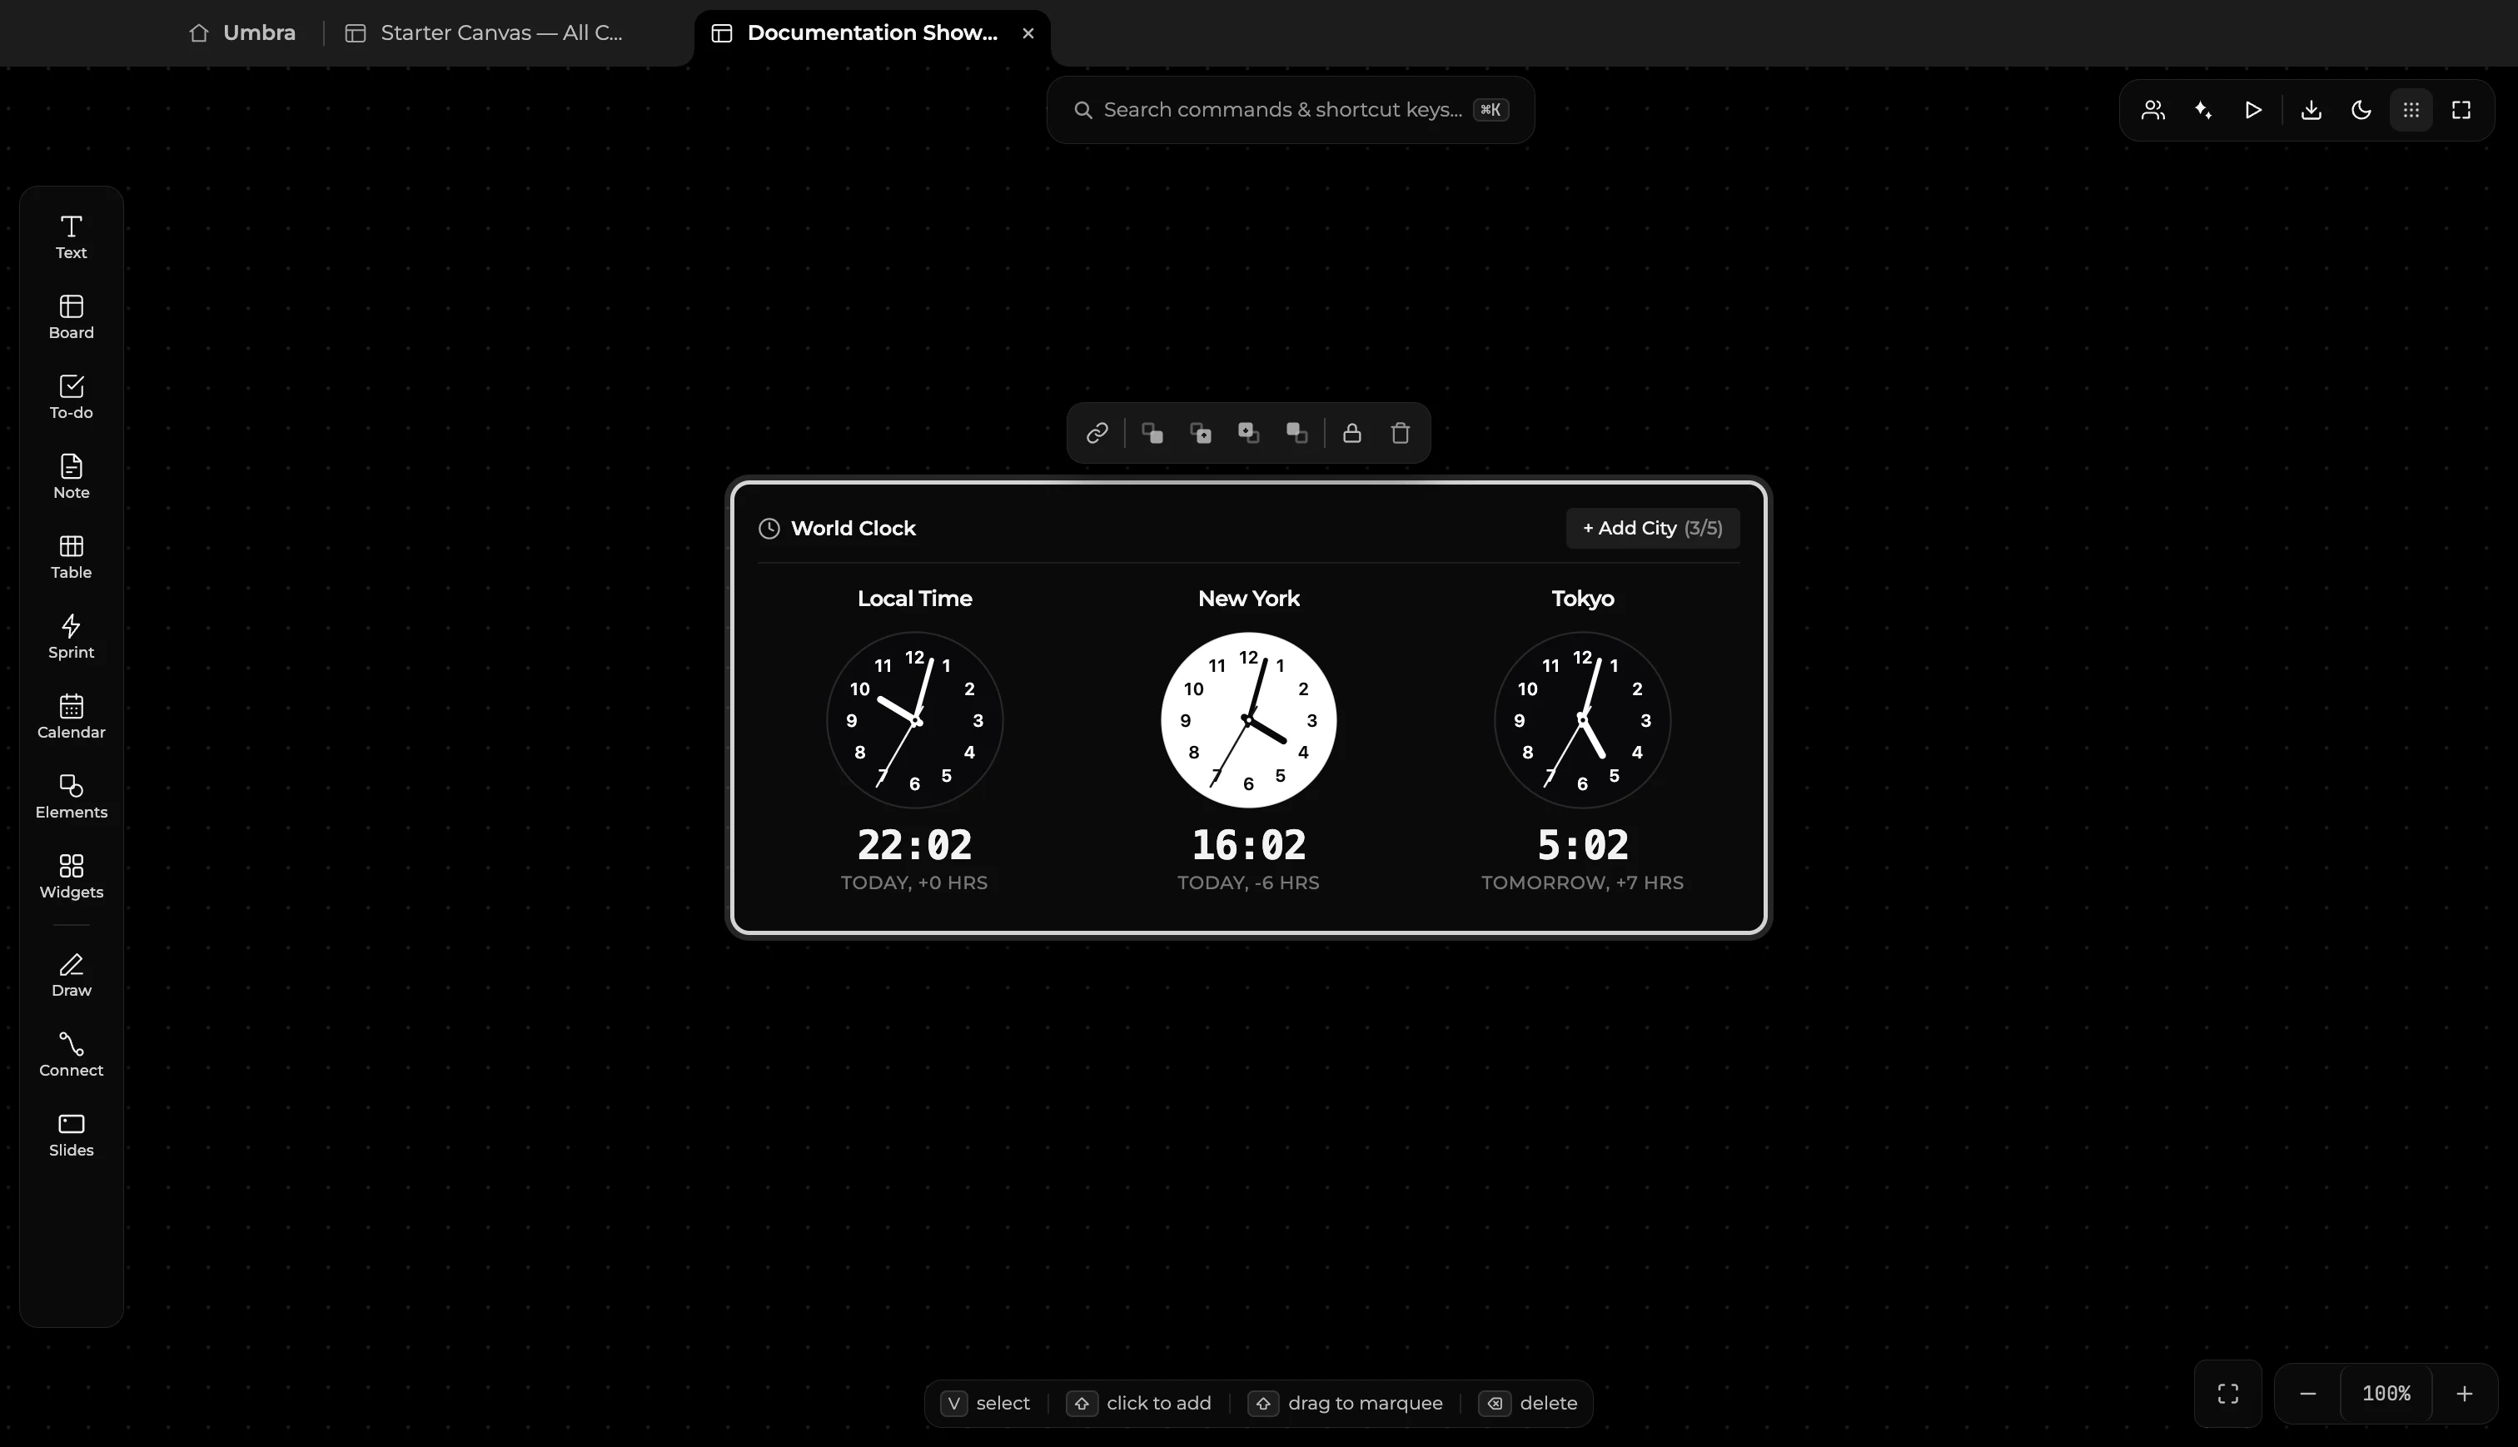Toggle the dot grid icon
This screenshot has height=1447, width=2518.
click(2411, 109)
